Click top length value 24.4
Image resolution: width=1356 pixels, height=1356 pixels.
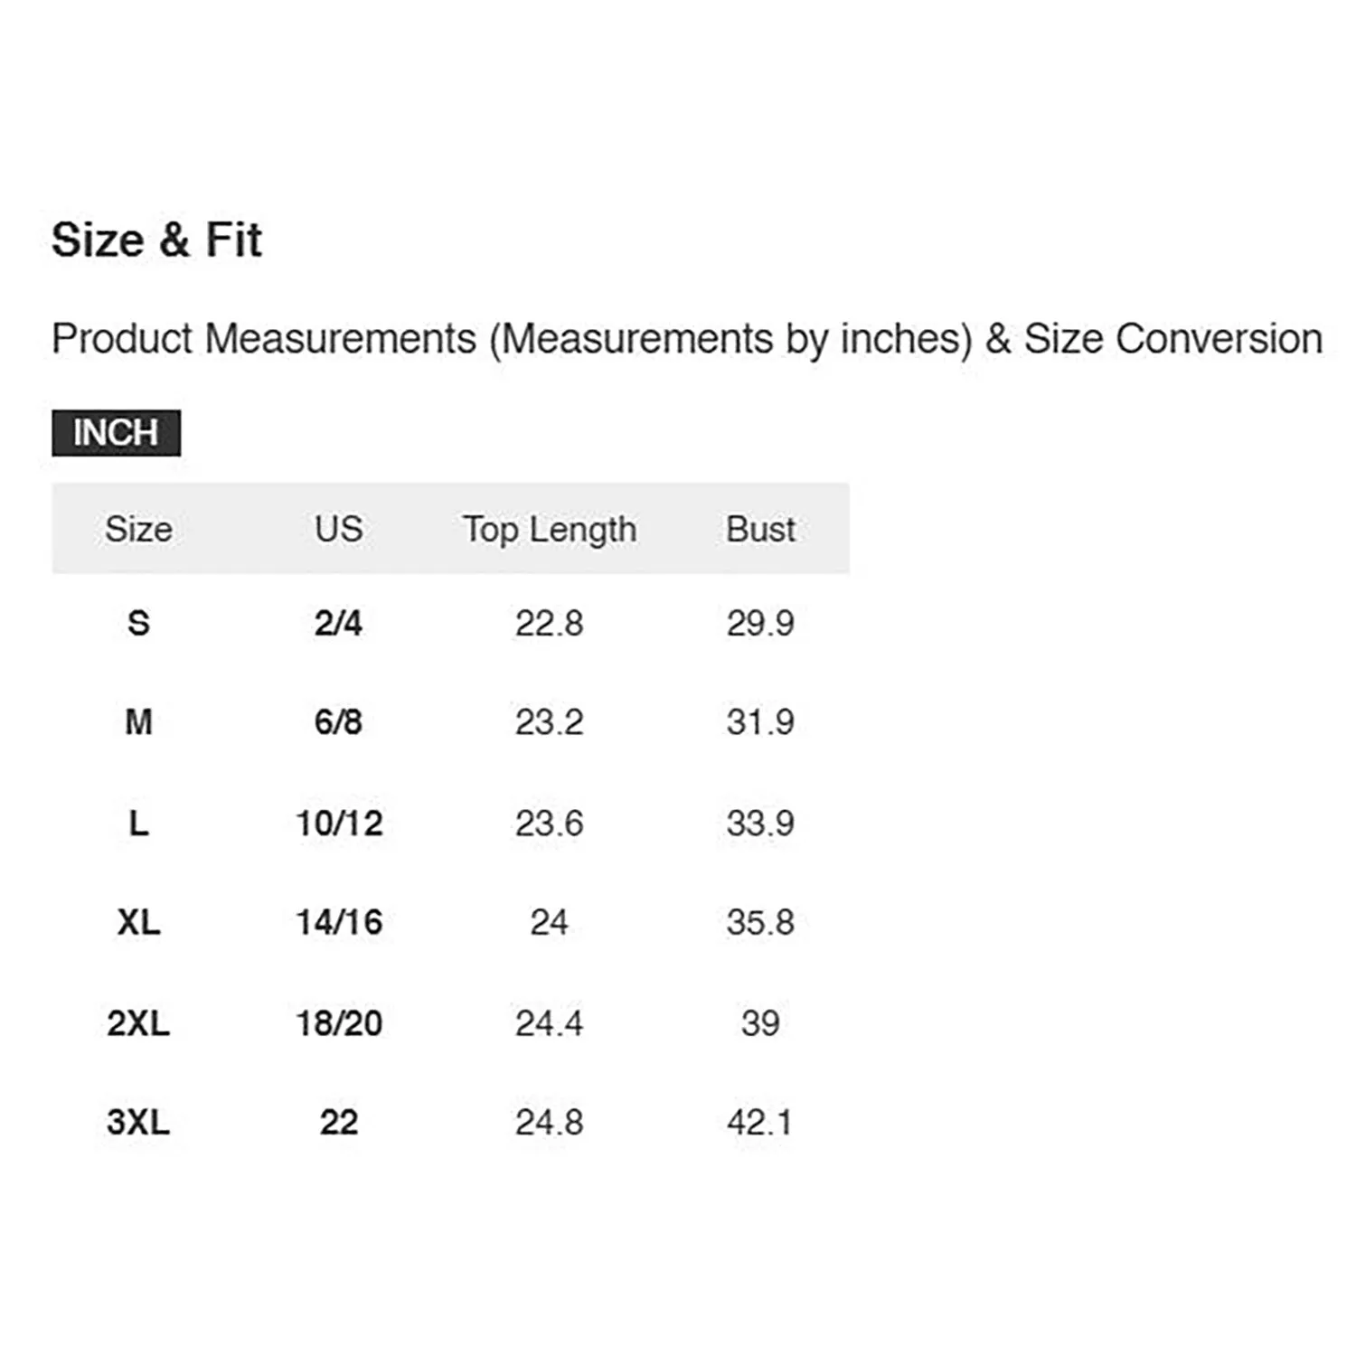coord(550,1023)
